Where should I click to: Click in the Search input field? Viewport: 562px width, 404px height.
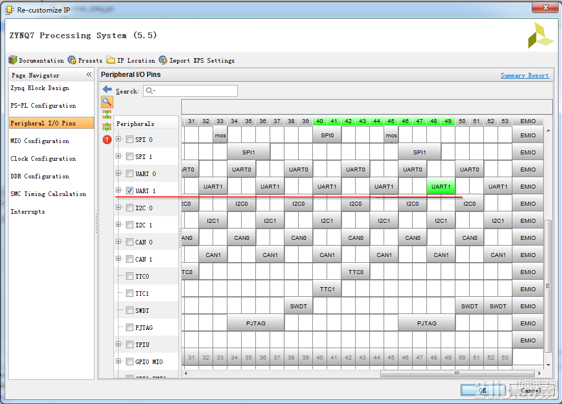click(190, 91)
